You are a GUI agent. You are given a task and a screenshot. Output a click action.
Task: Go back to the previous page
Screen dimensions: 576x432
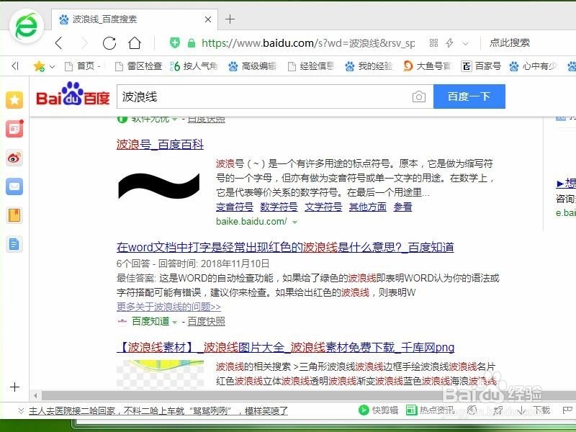click(x=59, y=43)
